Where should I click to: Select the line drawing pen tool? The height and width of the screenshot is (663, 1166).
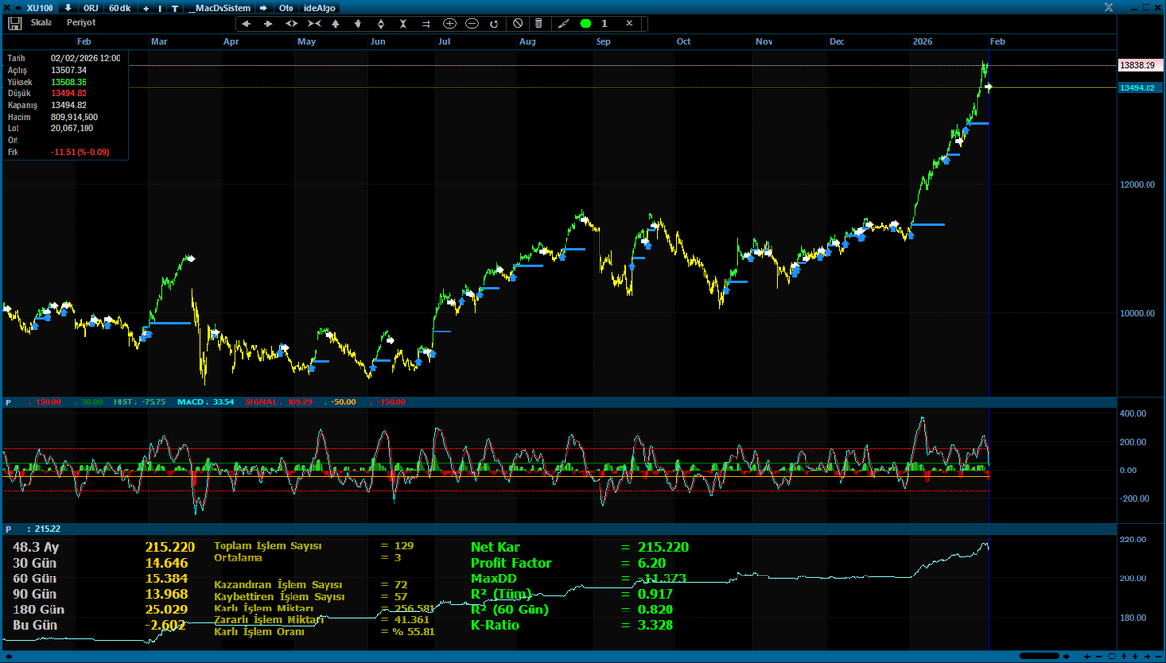[563, 23]
